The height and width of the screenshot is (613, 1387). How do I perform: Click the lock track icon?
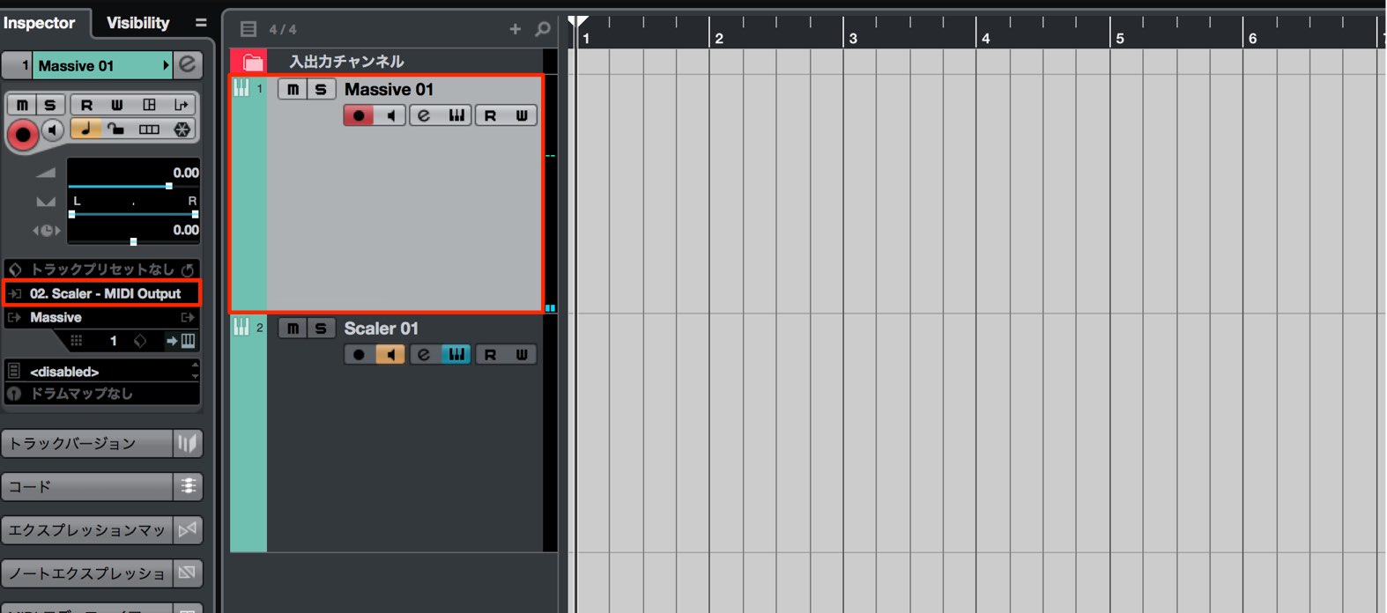click(x=116, y=129)
